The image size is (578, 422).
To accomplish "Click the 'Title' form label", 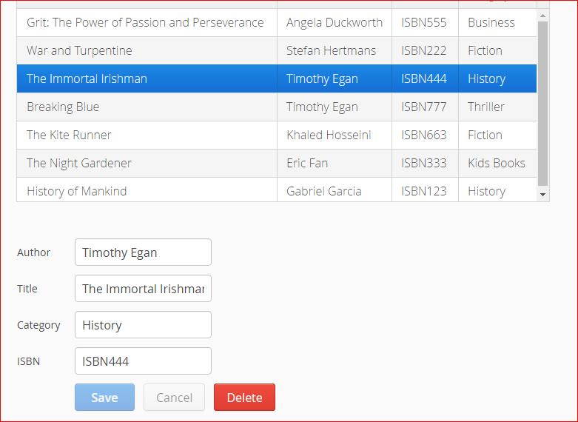I will pos(27,289).
